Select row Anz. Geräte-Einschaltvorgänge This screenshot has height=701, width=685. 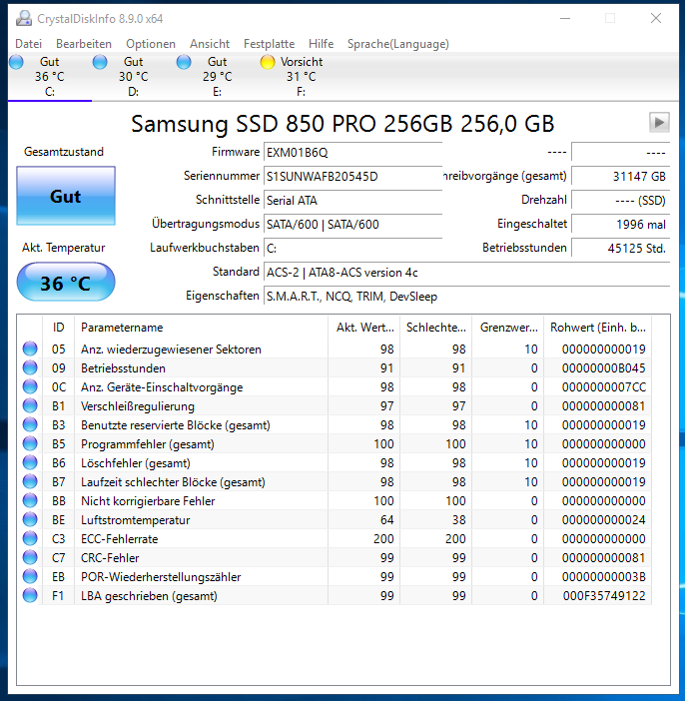(x=334, y=386)
